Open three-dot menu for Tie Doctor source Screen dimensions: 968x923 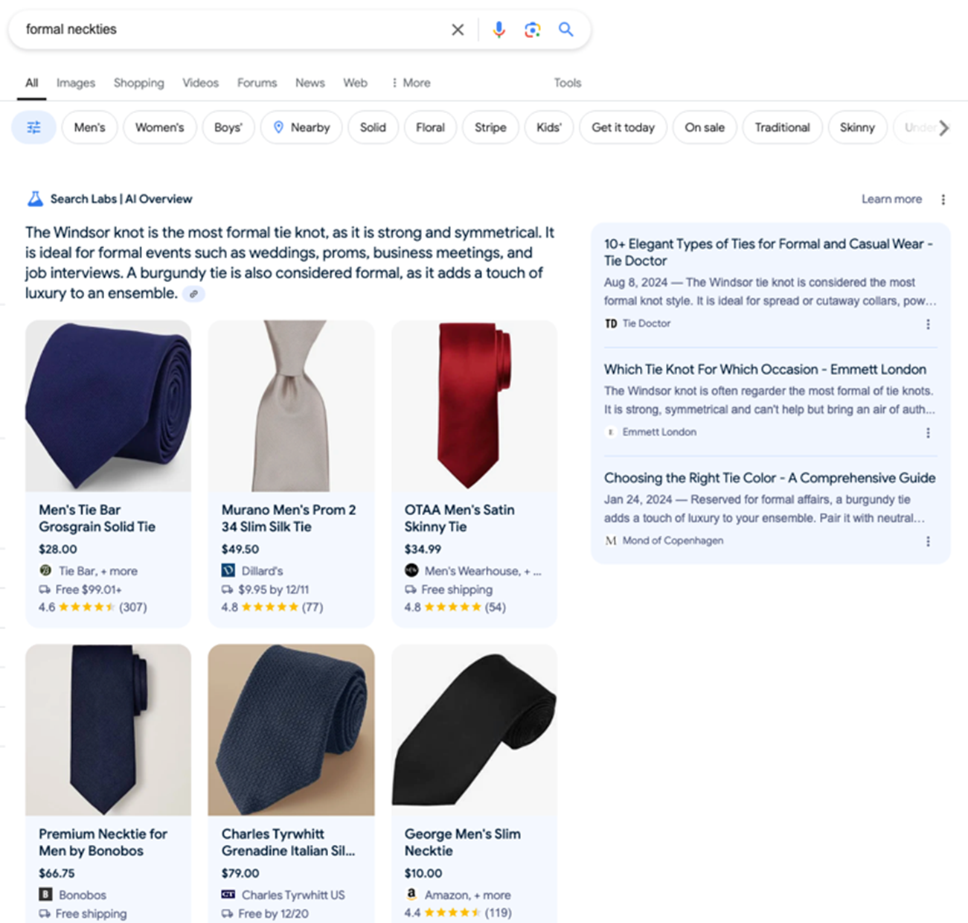[x=928, y=324]
